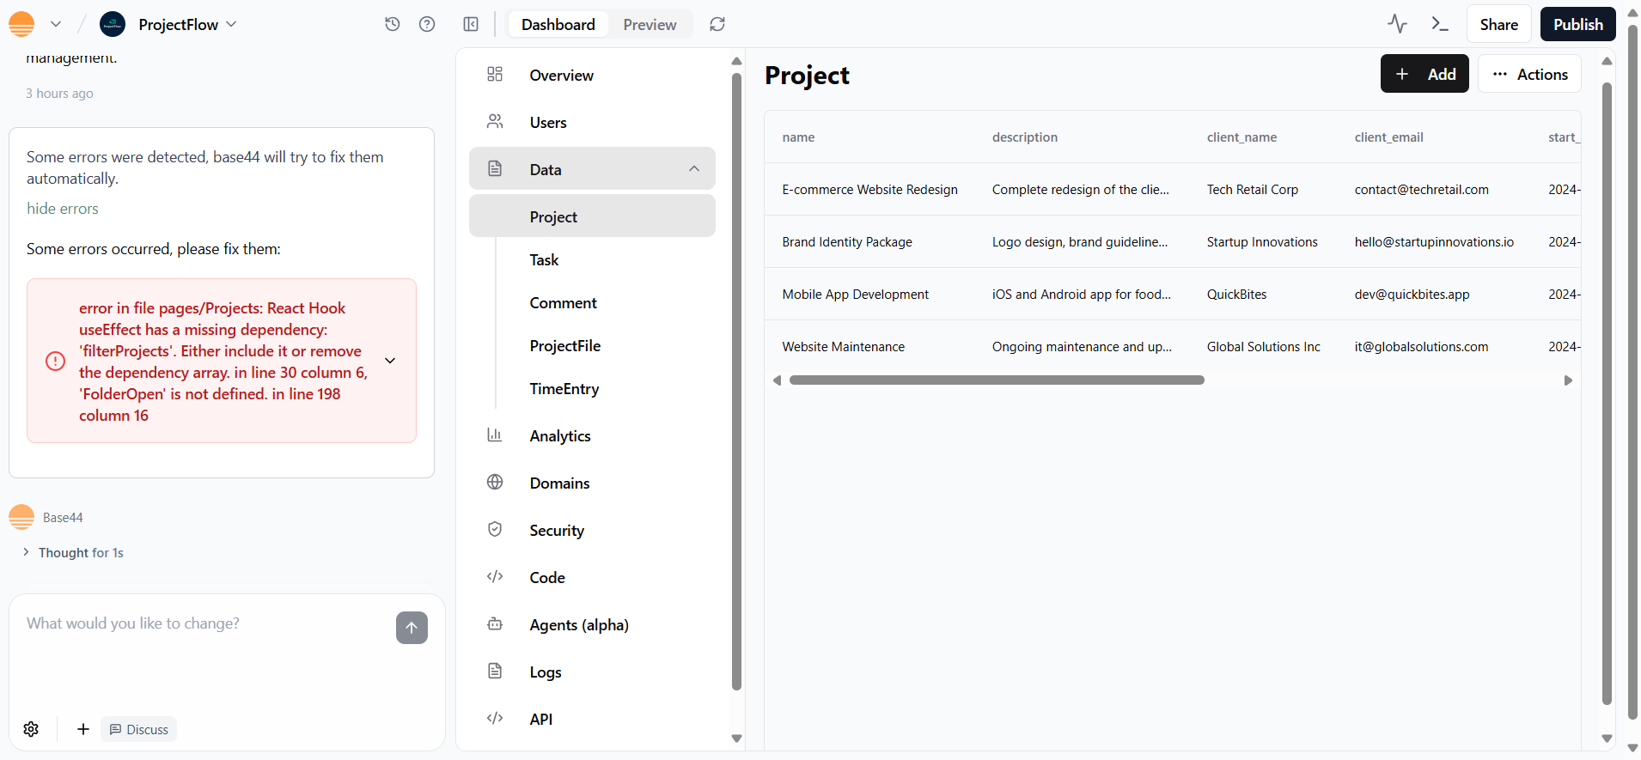The image size is (1641, 760).
Task: Click the Code brackets icon
Action: pyautogui.click(x=495, y=576)
